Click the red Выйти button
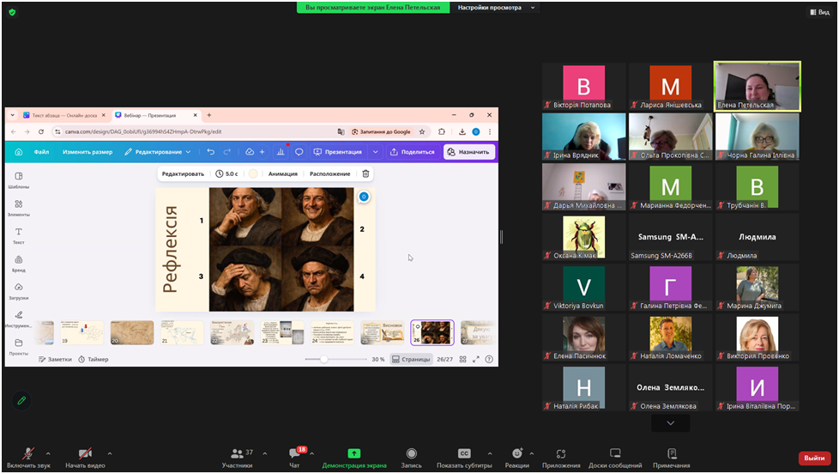Image resolution: width=839 pixels, height=474 pixels. click(814, 458)
